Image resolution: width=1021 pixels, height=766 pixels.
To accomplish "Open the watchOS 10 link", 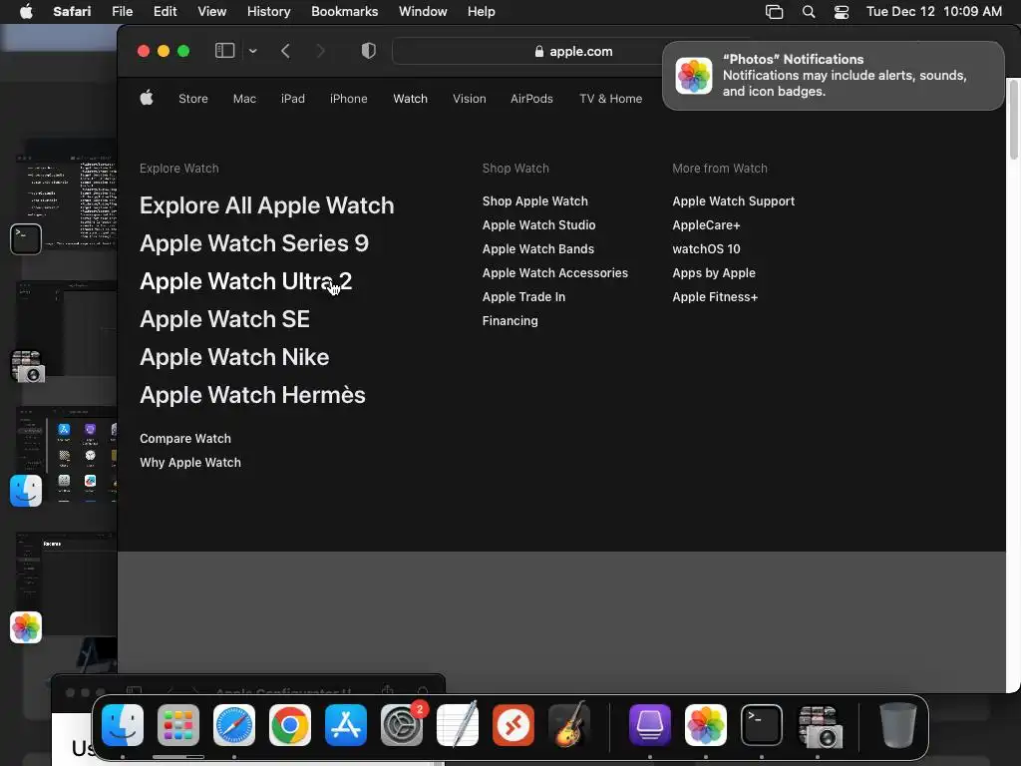I will 707,248.
